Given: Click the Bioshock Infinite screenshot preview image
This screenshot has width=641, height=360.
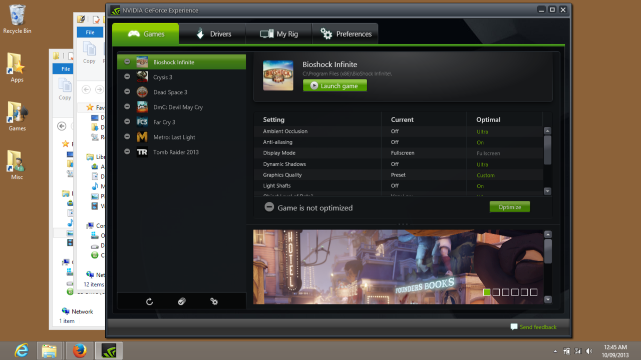Looking at the screenshot, I should [398, 267].
